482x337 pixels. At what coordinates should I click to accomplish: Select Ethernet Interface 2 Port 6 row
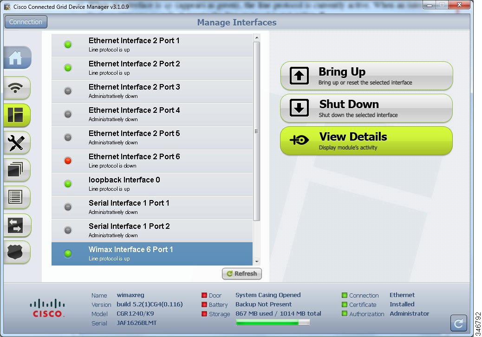pos(152,161)
